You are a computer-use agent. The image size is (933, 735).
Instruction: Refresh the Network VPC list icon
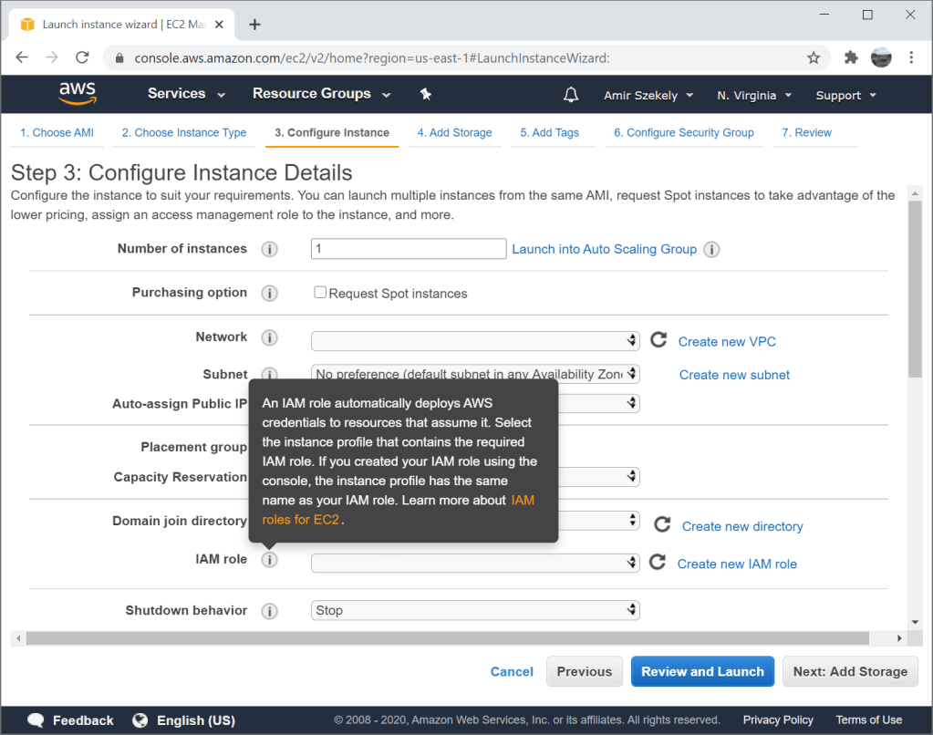(x=658, y=340)
